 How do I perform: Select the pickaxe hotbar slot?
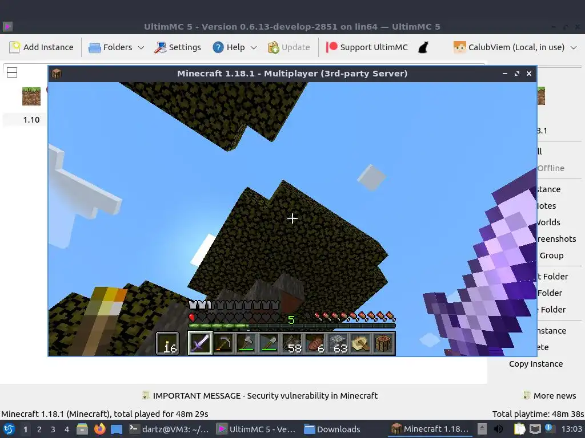[x=224, y=343]
